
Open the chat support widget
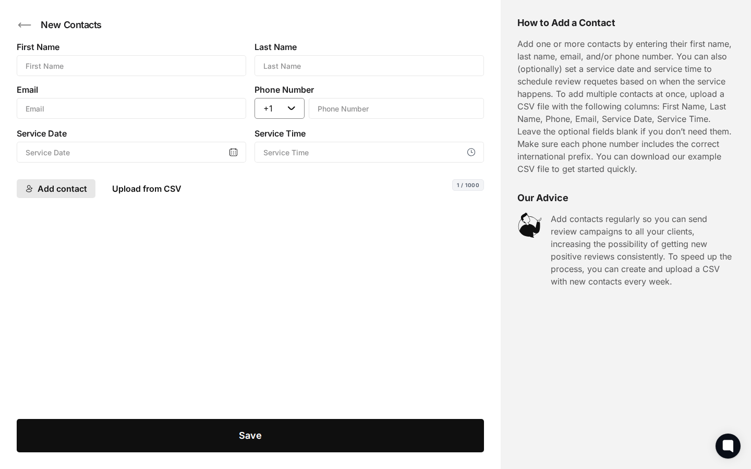pyautogui.click(x=728, y=446)
